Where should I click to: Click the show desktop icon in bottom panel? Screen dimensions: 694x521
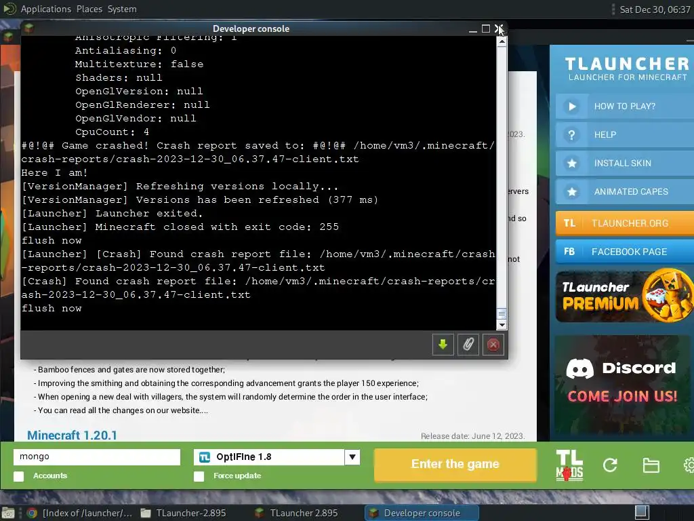(8, 513)
